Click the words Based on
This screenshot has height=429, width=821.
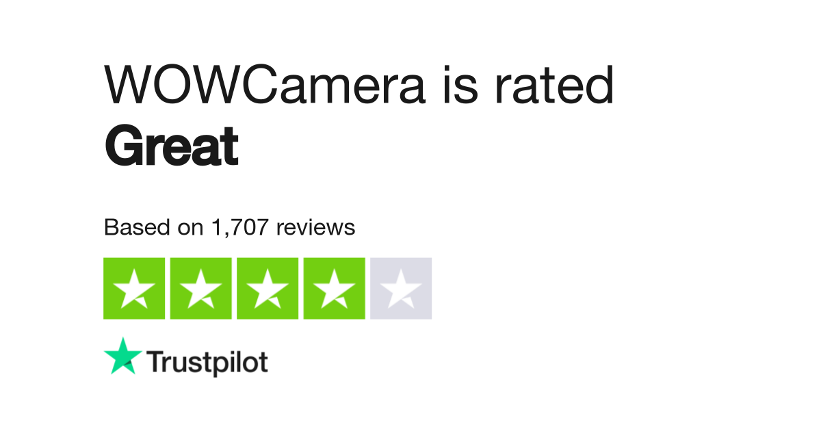point(155,227)
